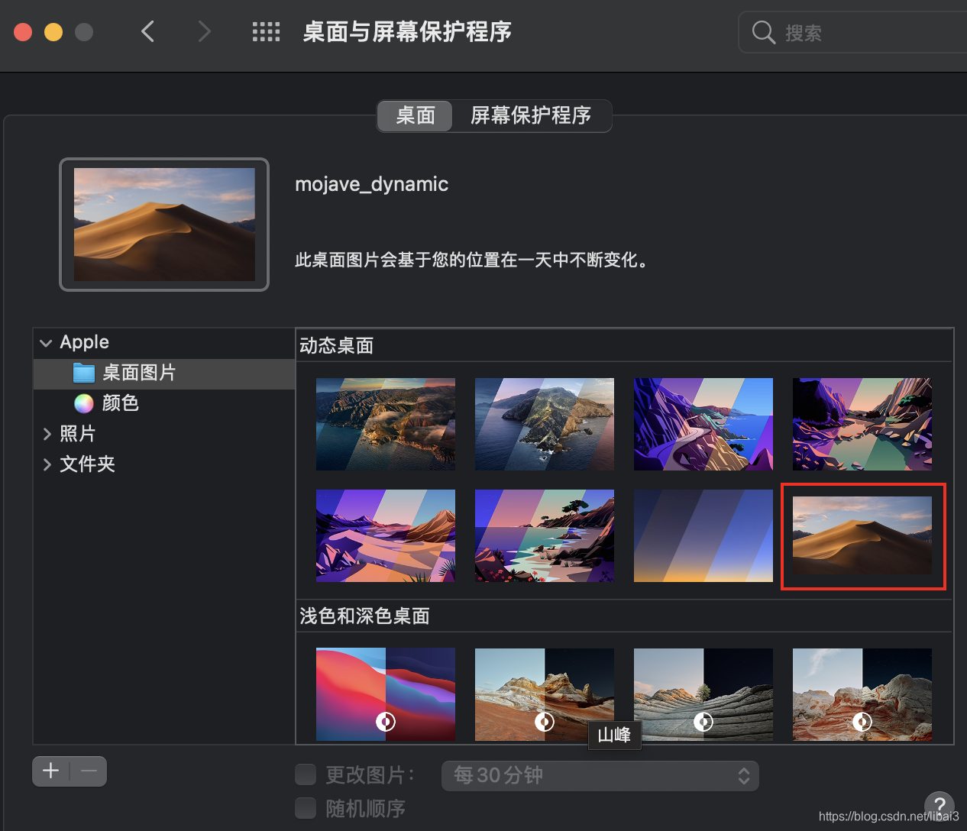Click the 颜色 color wheel icon
The width and height of the screenshot is (967, 831).
click(x=84, y=403)
